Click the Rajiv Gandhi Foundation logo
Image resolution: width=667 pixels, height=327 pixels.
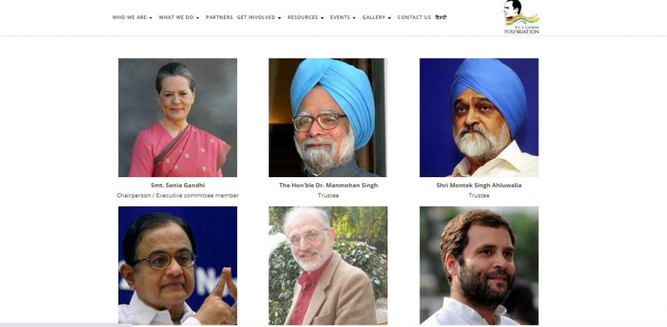[521, 17]
